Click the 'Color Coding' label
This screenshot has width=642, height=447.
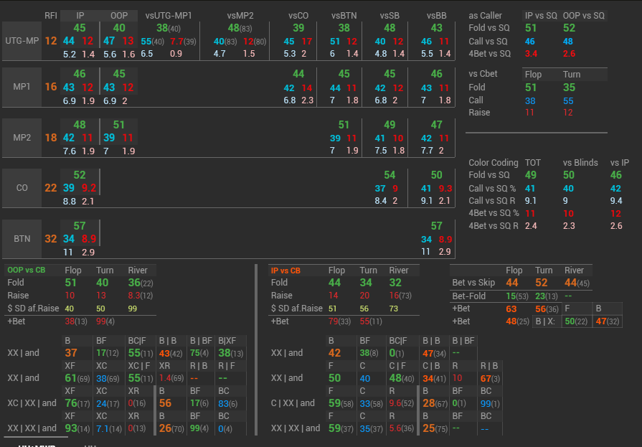(x=494, y=163)
